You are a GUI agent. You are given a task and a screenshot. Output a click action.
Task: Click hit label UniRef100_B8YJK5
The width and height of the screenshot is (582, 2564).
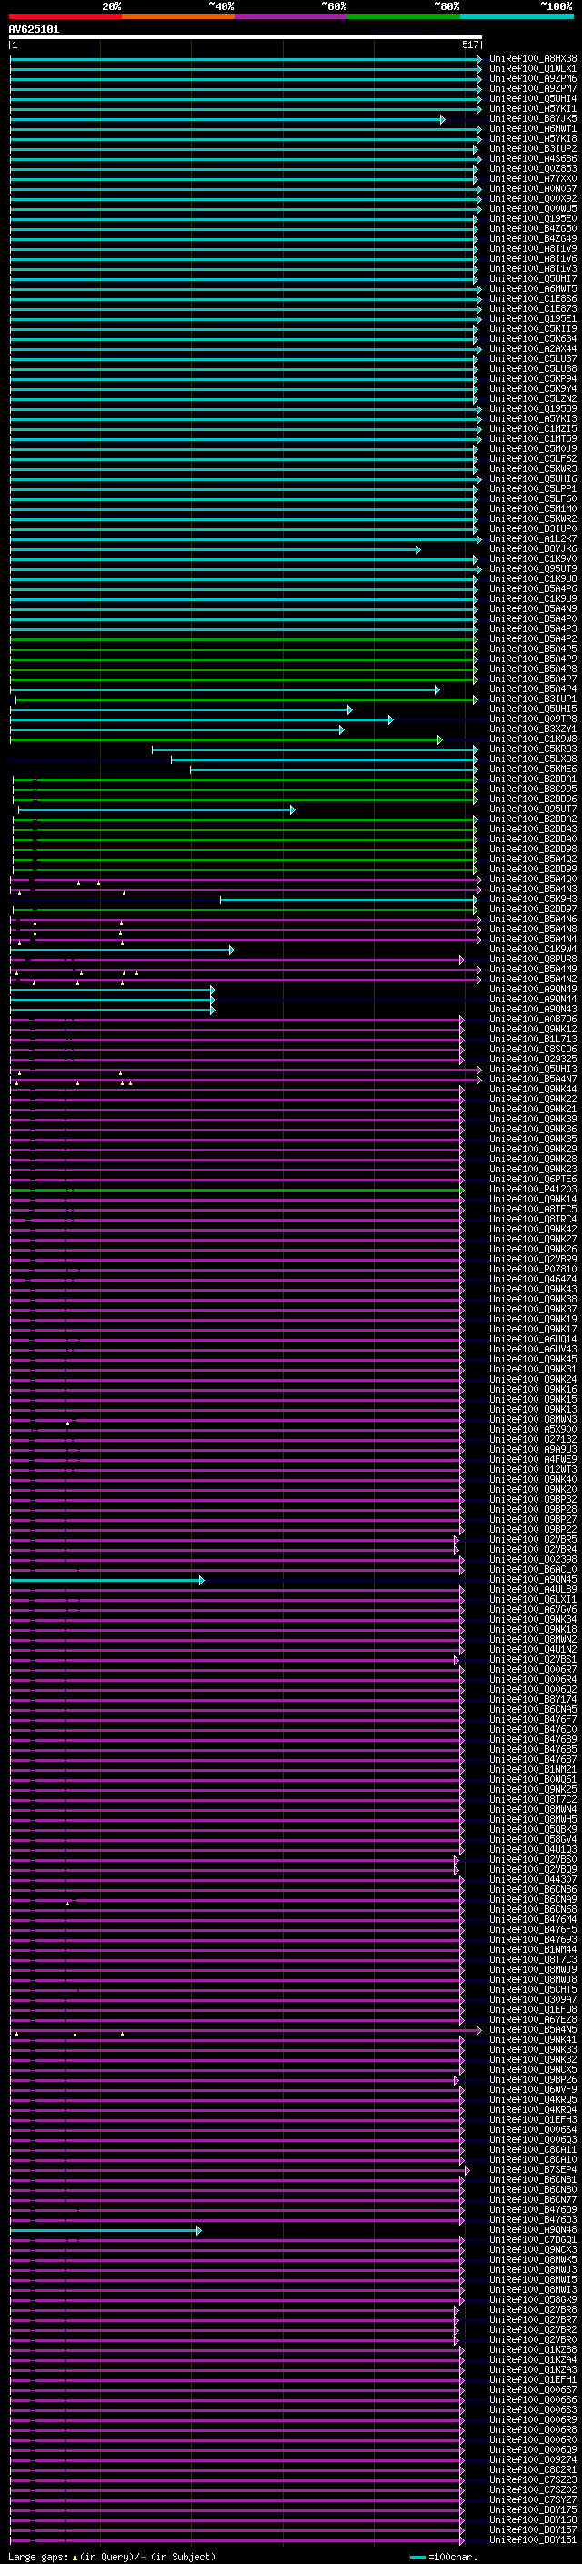point(533,118)
